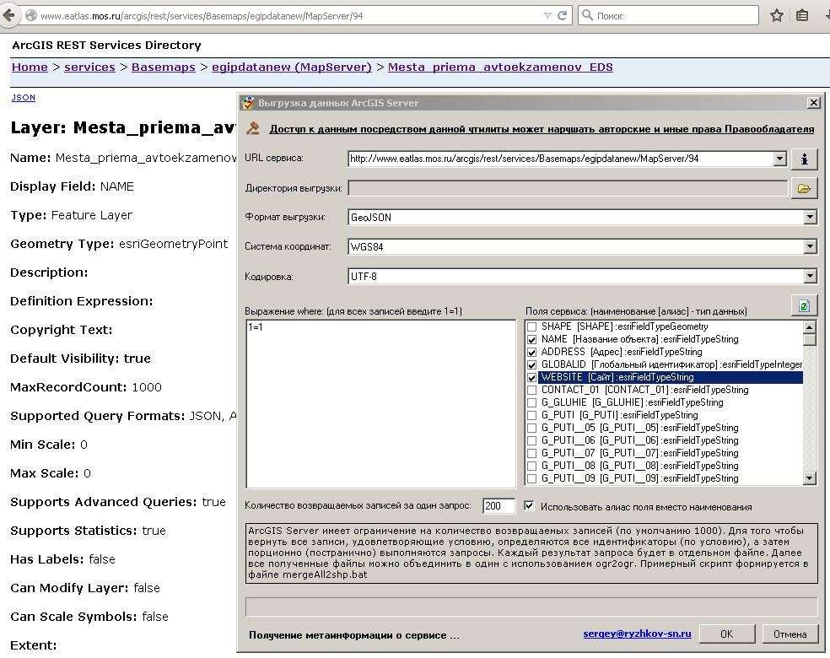The width and height of the screenshot is (830, 658).
Task: Open the export directory folder browse button
Action: point(804,188)
